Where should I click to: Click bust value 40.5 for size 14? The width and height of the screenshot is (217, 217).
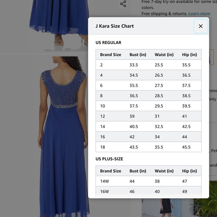(x=134, y=126)
